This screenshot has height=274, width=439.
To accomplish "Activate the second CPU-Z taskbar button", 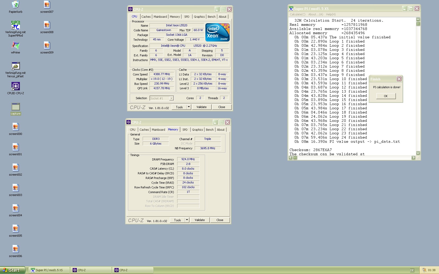I will click(x=133, y=270).
